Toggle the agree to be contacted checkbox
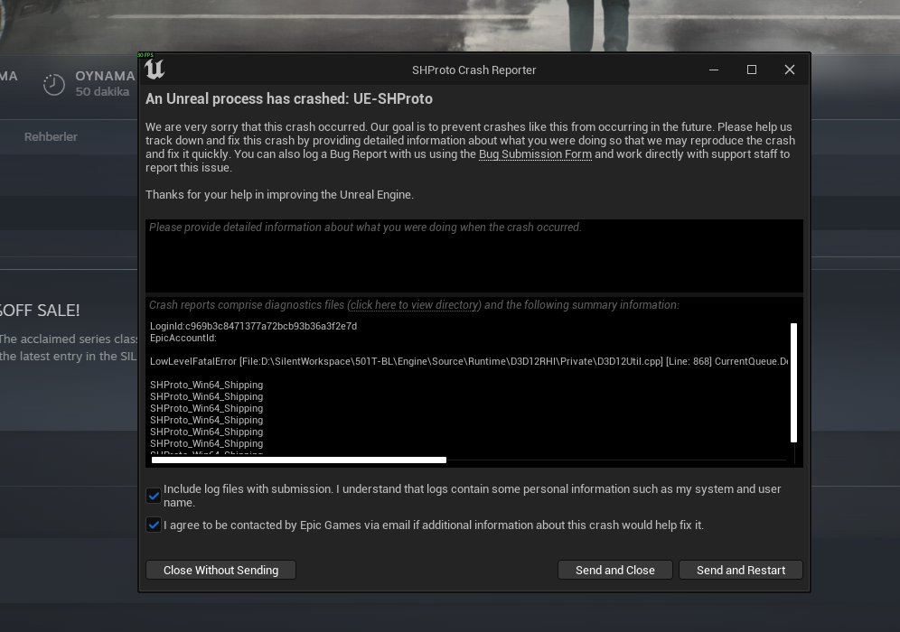This screenshot has height=632, width=900. click(154, 525)
